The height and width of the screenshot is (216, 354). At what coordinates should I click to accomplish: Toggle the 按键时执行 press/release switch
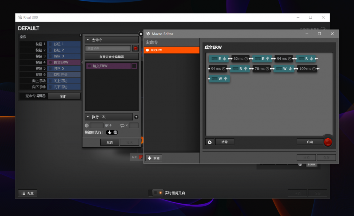(112, 132)
